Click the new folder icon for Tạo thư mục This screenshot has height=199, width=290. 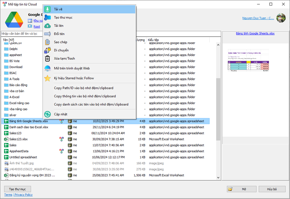pos(47,17)
